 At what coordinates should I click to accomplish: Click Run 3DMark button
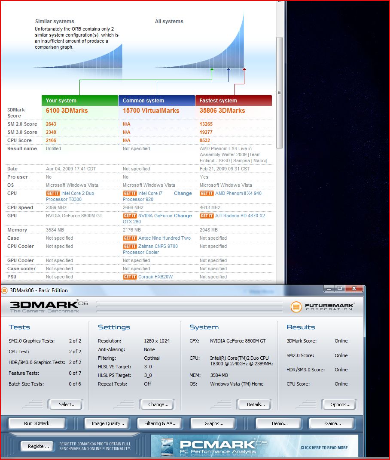click(37, 423)
